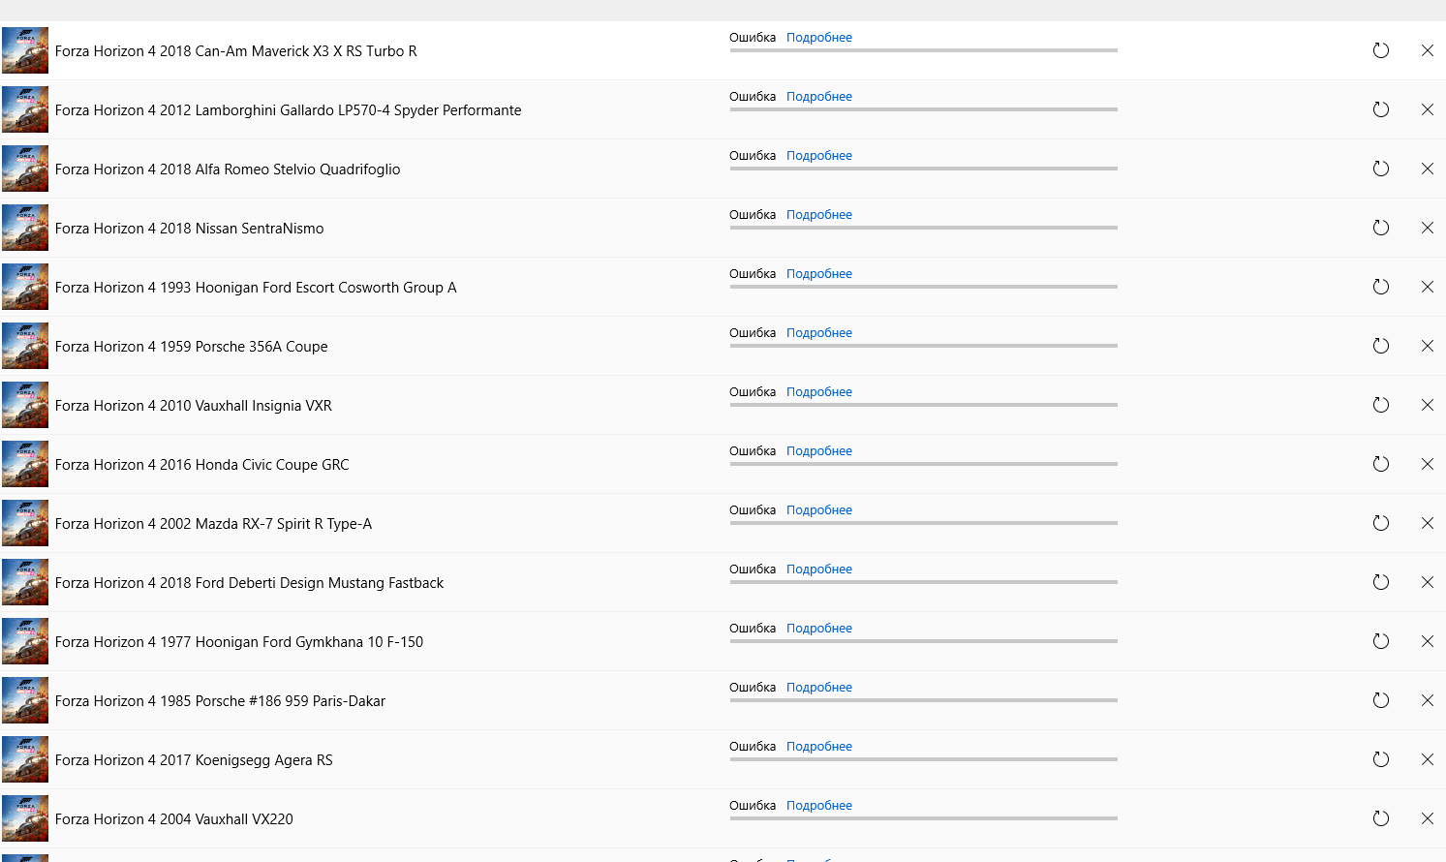Image resolution: width=1446 pixels, height=862 pixels.
Task: Select title Forza Horizon 4 2018 Ford Deberti Design Mustang Fastback
Action: pos(250,583)
